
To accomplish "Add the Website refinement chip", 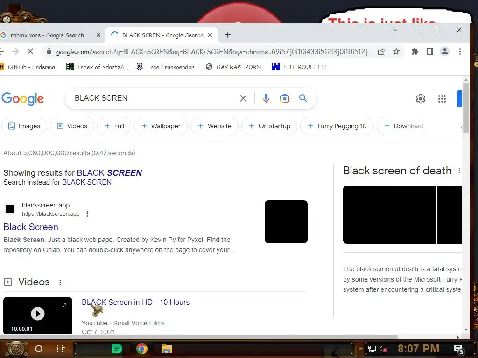I will pyautogui.click(x=214, y=126).
